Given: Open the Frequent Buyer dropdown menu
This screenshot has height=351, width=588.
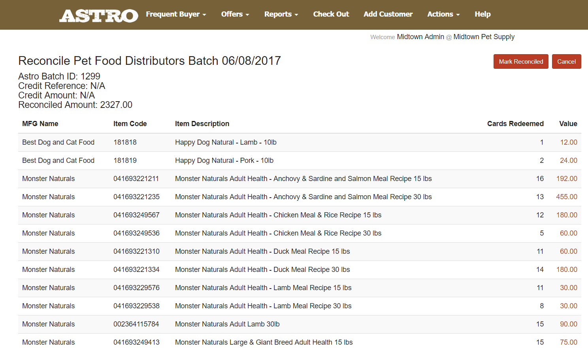Looking at the screenshot, I should 176,14.
